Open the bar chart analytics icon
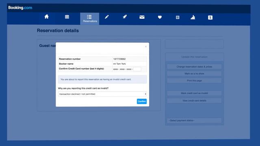260x146 pixels. coord(193,17)
